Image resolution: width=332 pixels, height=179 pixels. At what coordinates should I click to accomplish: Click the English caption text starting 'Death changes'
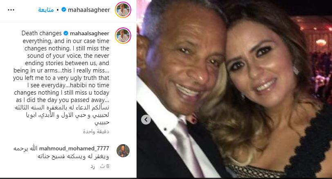click(61, 67)
